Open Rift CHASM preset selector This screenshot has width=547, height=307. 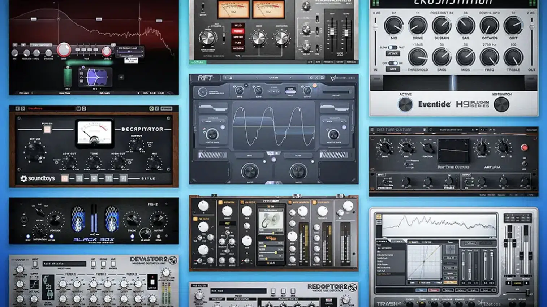[x=273, y=78]
